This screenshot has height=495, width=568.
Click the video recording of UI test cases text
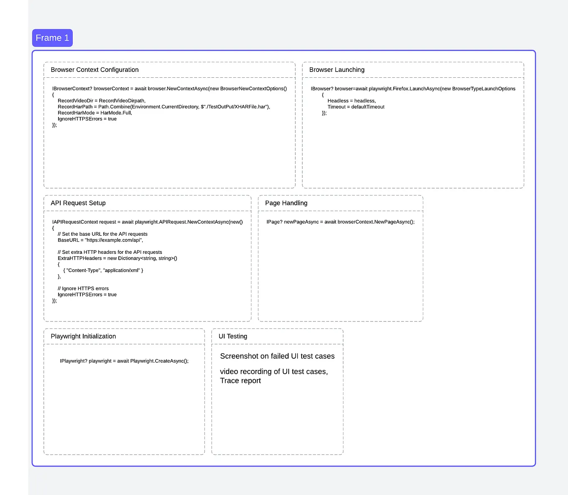274,371
